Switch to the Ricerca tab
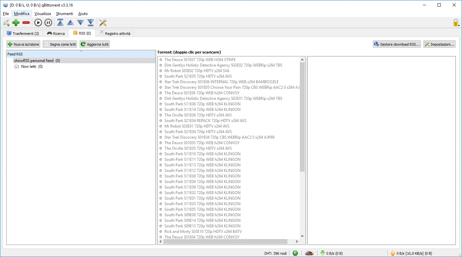 (56, 33)
